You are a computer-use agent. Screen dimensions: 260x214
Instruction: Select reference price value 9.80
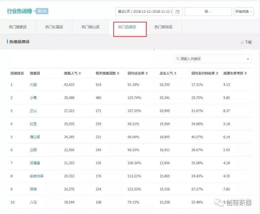tap(226, 98)
